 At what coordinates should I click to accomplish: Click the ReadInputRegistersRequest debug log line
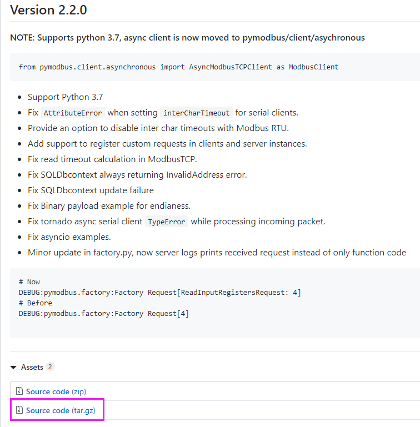tap(160, 292)
